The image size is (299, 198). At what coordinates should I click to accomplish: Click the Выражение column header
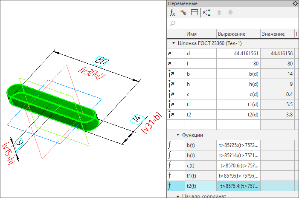pyautogui.click(x=232, y=34)
